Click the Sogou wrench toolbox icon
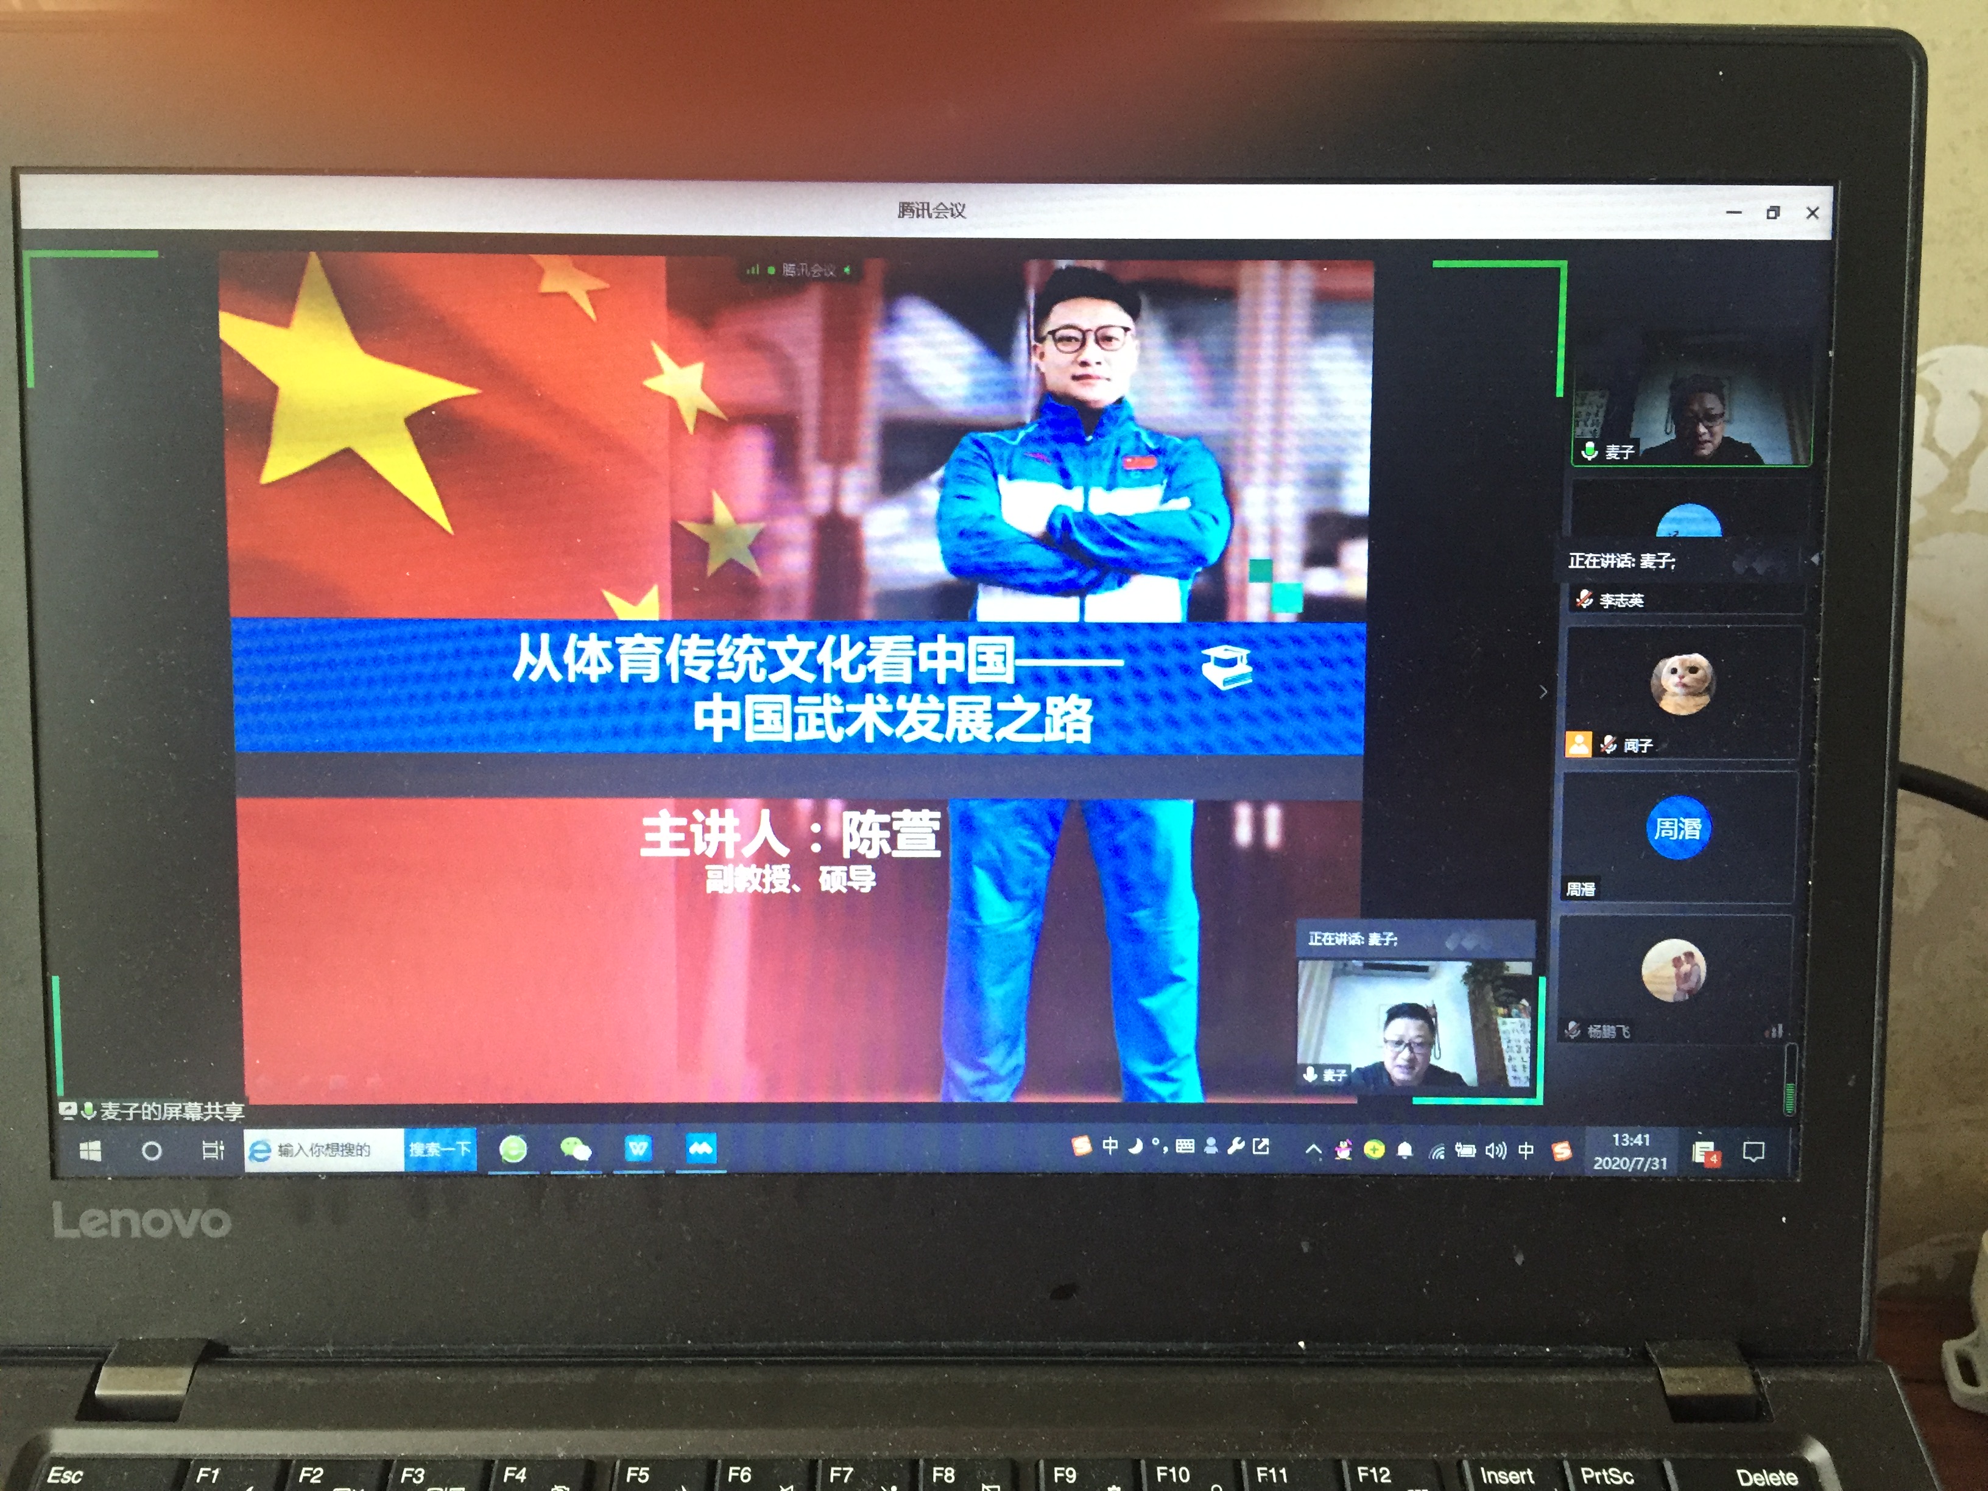The image size is (1988, 1491). point(1236,1146)
